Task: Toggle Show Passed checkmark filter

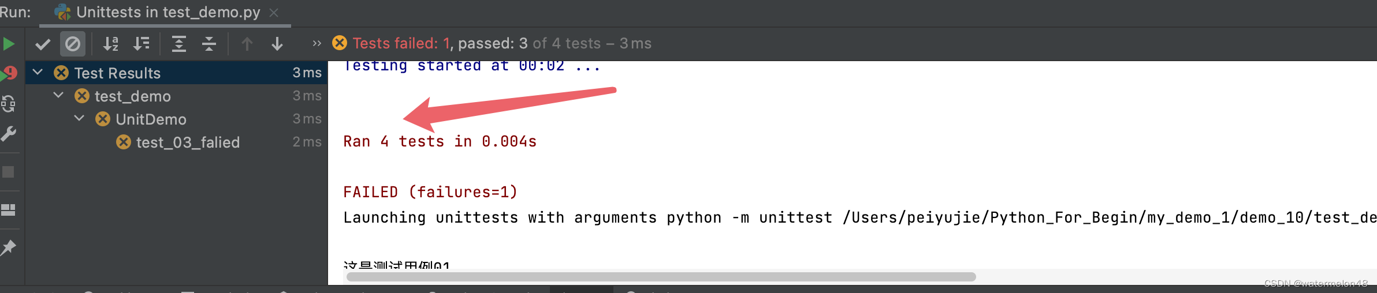Action: point(43,44)
